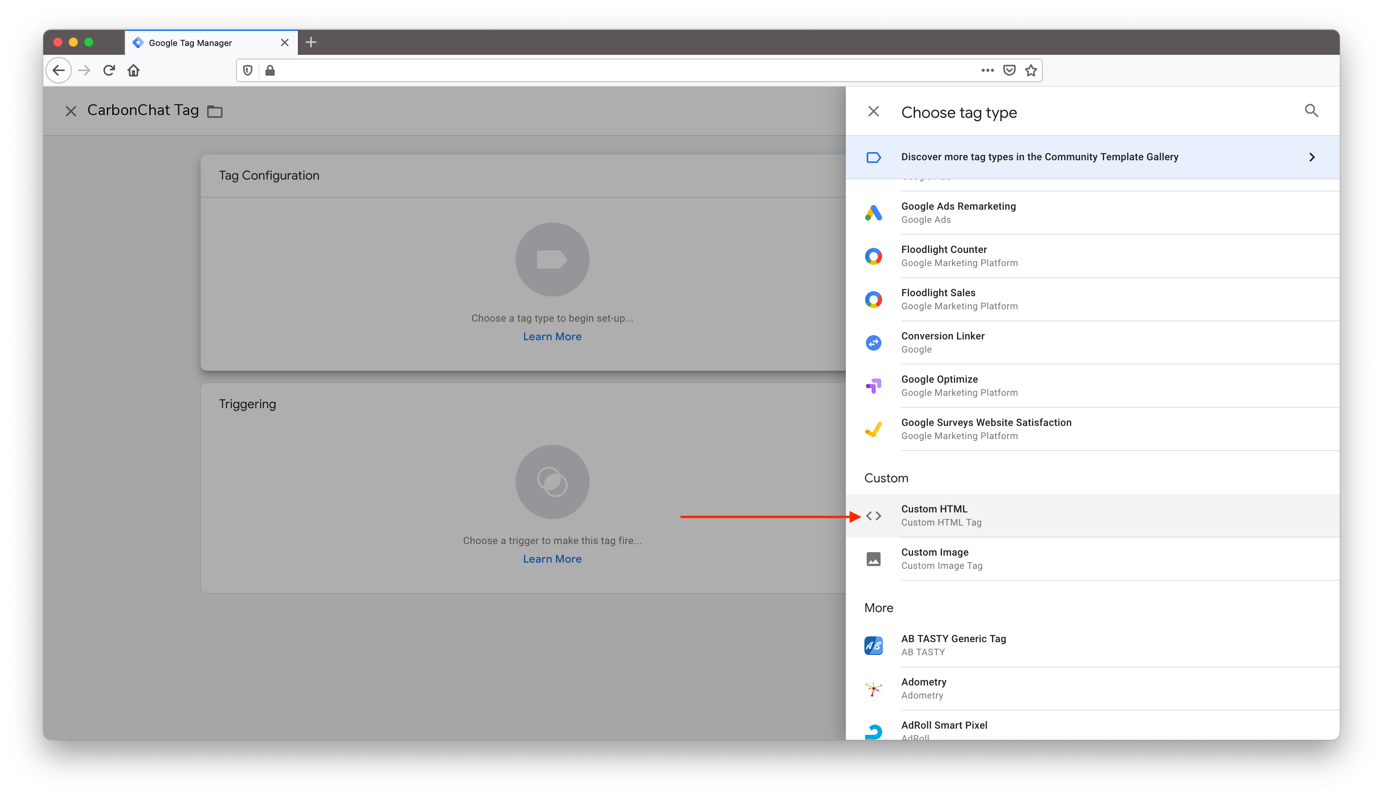Click the browser address bar
This screenshot has height=797, width=1383.
pyautogui.click(x=624, y=70)
